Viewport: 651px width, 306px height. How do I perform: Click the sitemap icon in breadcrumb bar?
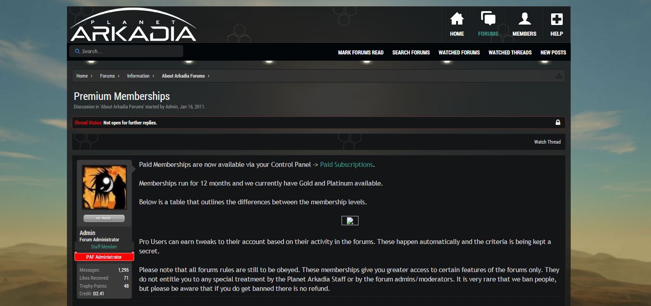click(559, 76)
